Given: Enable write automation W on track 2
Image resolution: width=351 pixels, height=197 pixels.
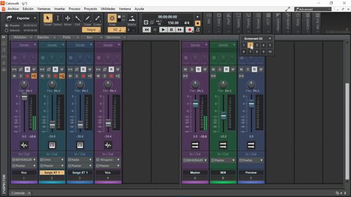Looking at the screenshot, I should pyautogui.click(x=62, y=69).
